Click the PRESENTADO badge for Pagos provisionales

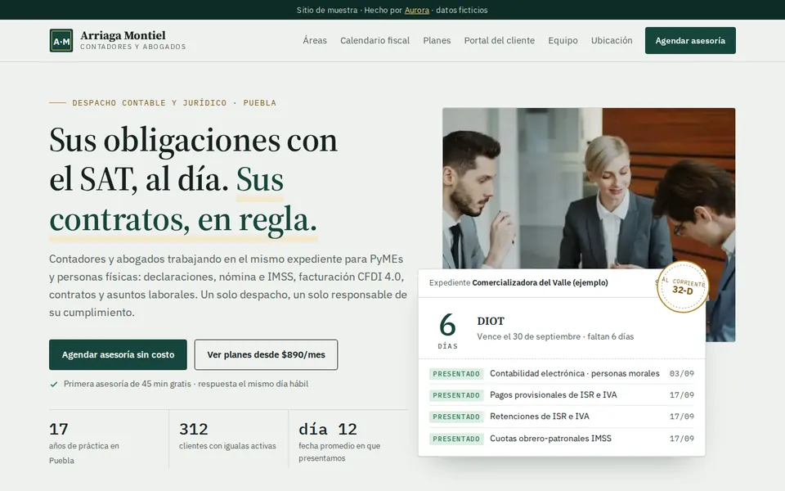click(456, 395)
